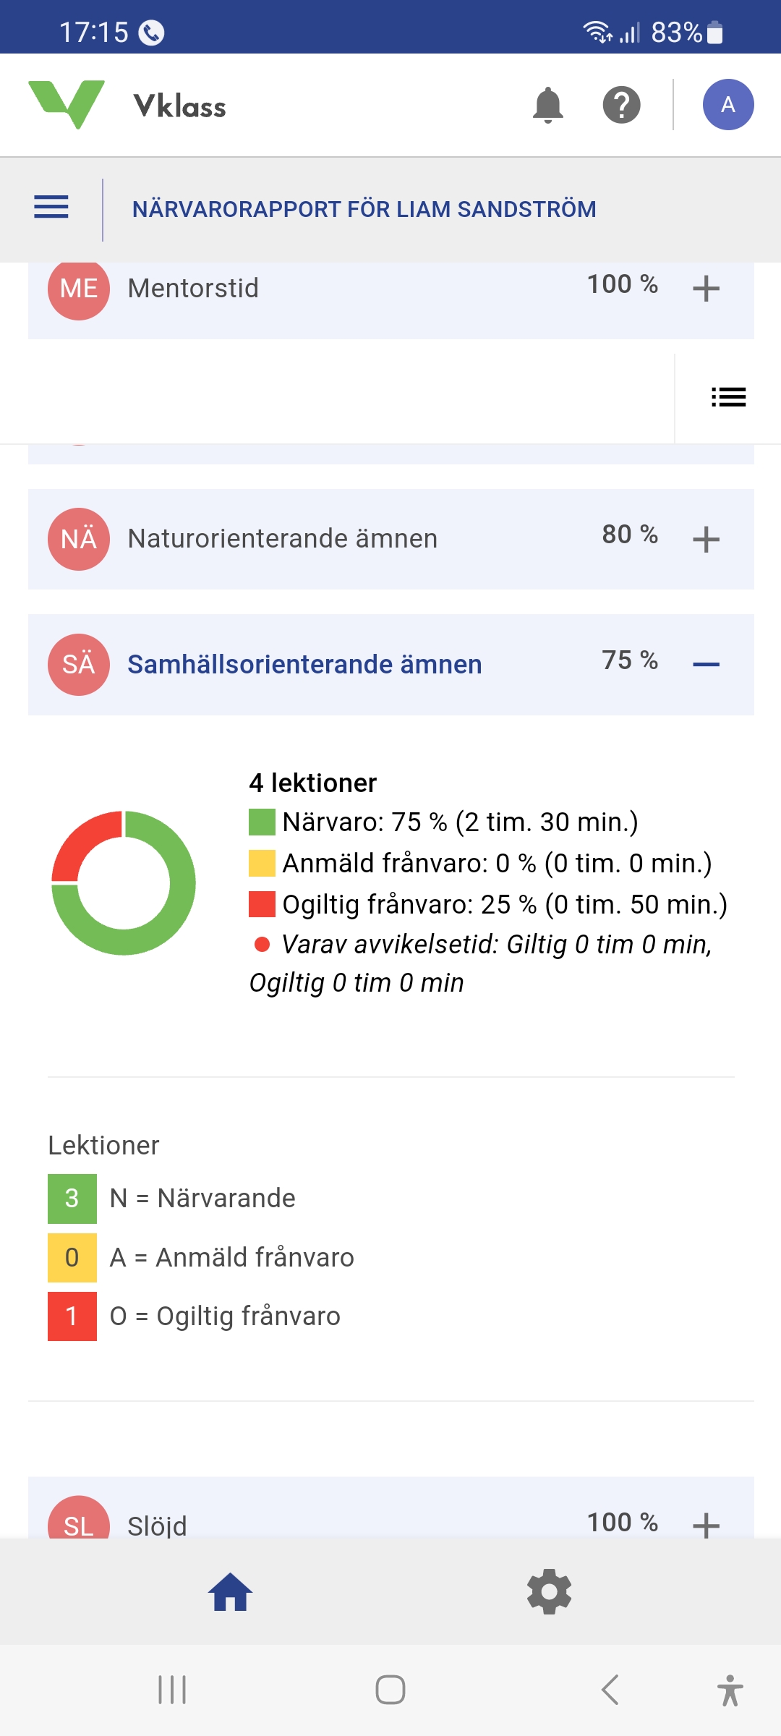
Task: Tap the NÄ subject badge
Action: 79,540
